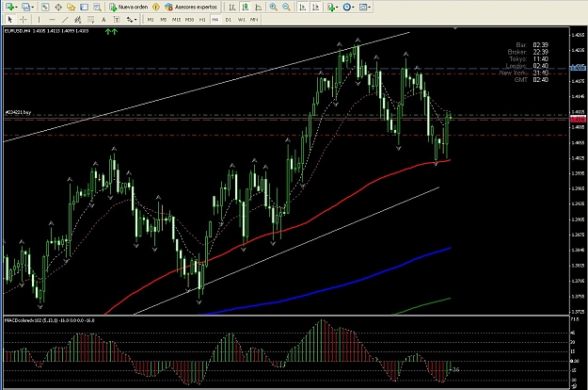Select the M1 timeframe
This screenshot has height=390, width=588.
151,20
